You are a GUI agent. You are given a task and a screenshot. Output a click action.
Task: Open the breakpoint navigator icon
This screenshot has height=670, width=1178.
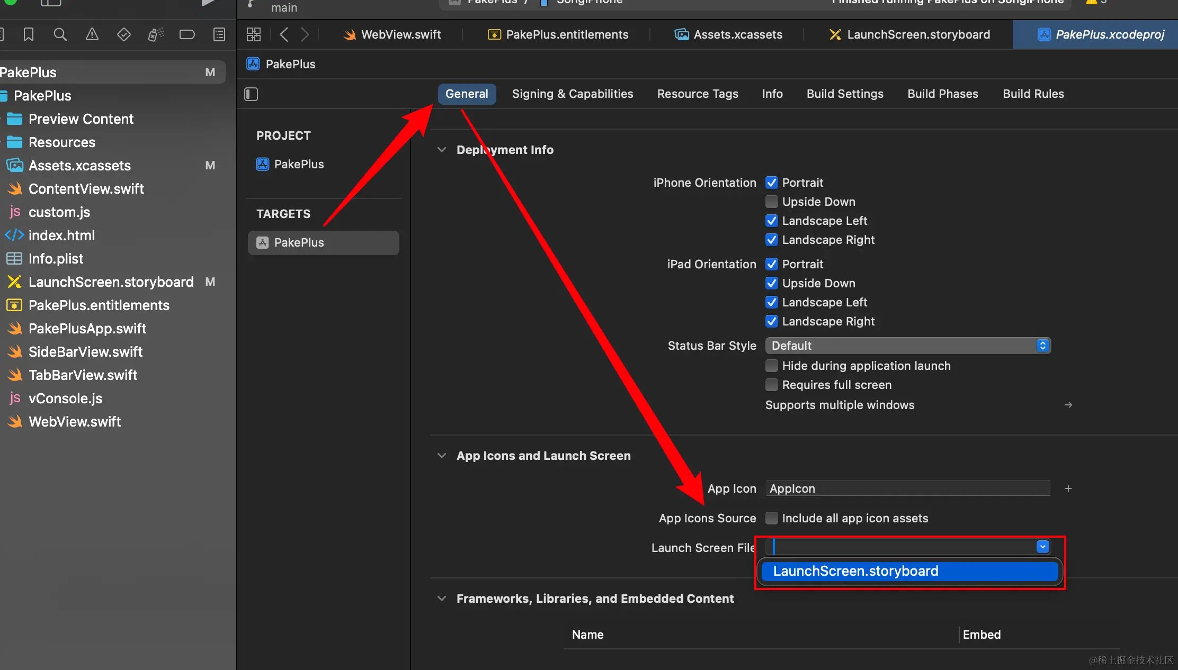(187, 35)
